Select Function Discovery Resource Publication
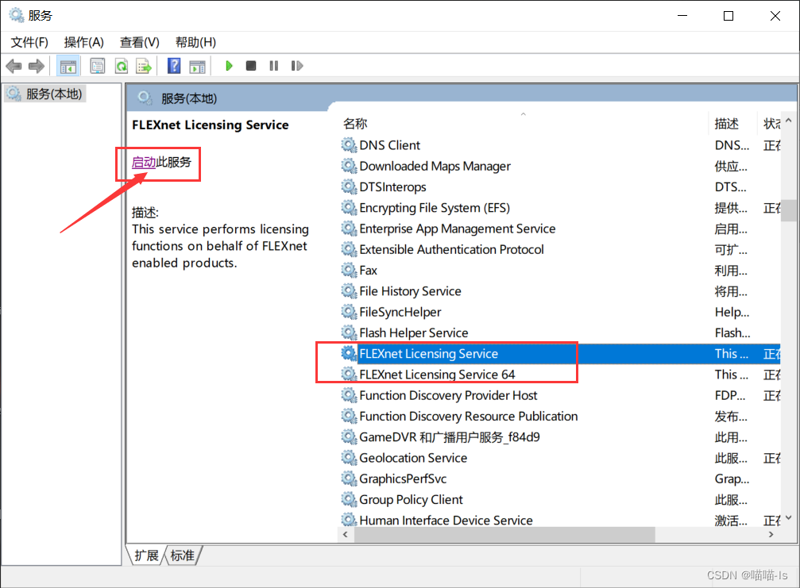This screenshot has width=800, height=588. click(560, 417)
